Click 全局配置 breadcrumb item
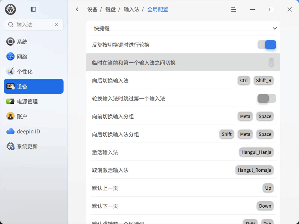The width and height of the screenshot is (299, 224). tap(158, 9)
